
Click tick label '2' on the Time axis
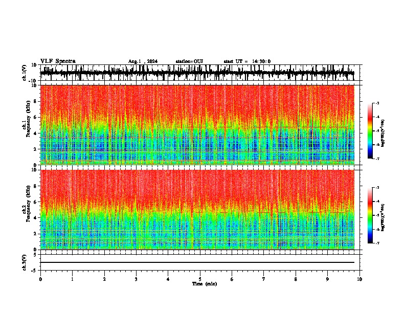(x=104, y=279)
